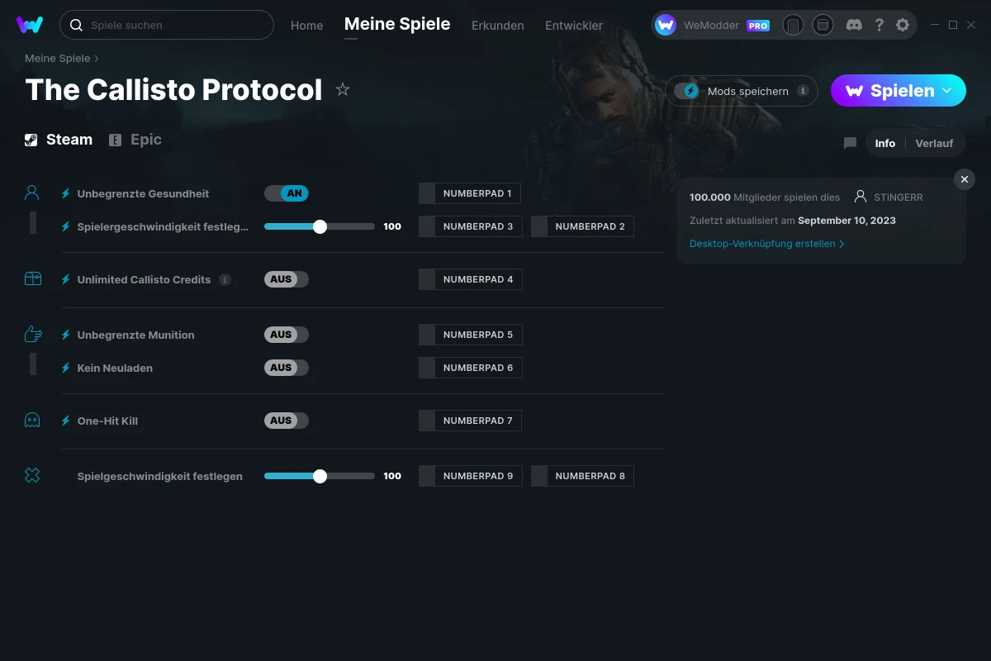This screenshot has width=991, height=661.
Task: Go to Home tab
Action: [x=307, y=26]
